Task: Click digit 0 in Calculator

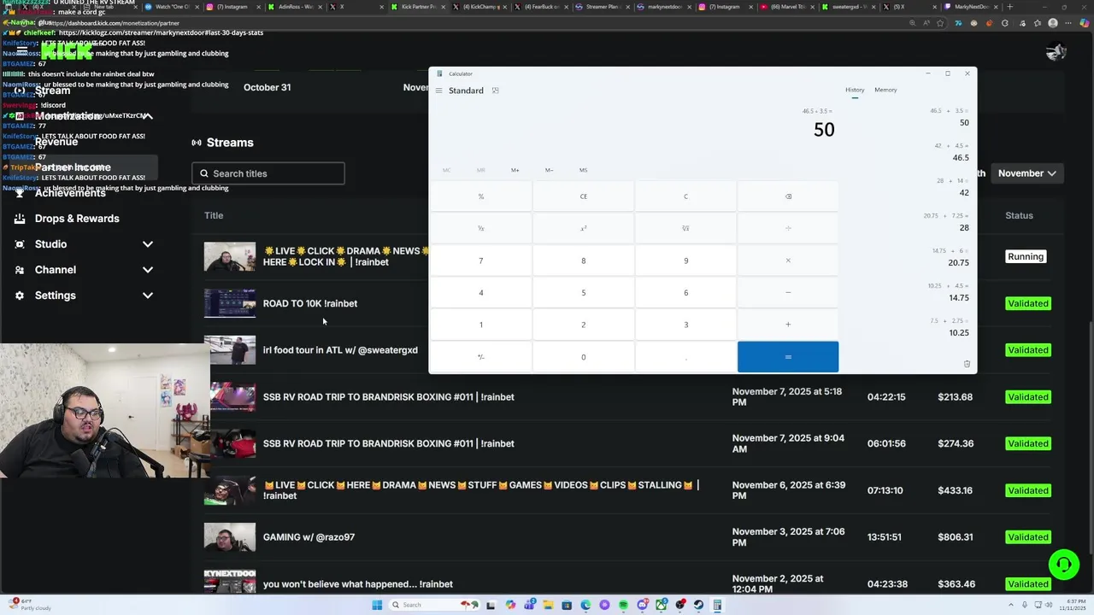Action: coord(583,357)
